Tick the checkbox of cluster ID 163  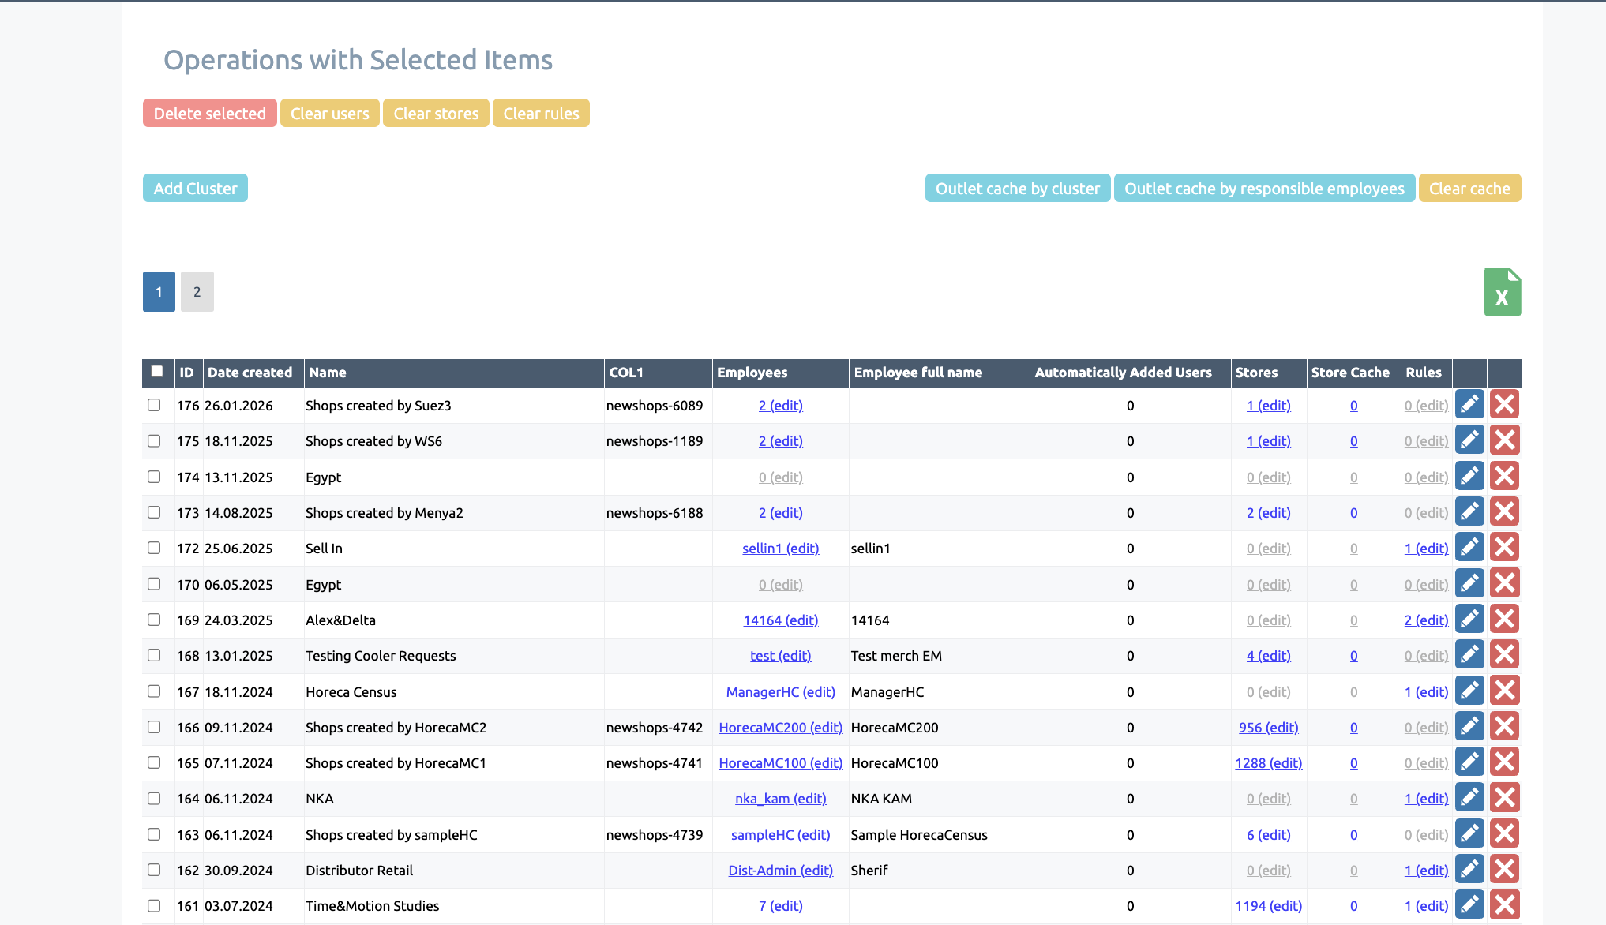coord(154,834)
